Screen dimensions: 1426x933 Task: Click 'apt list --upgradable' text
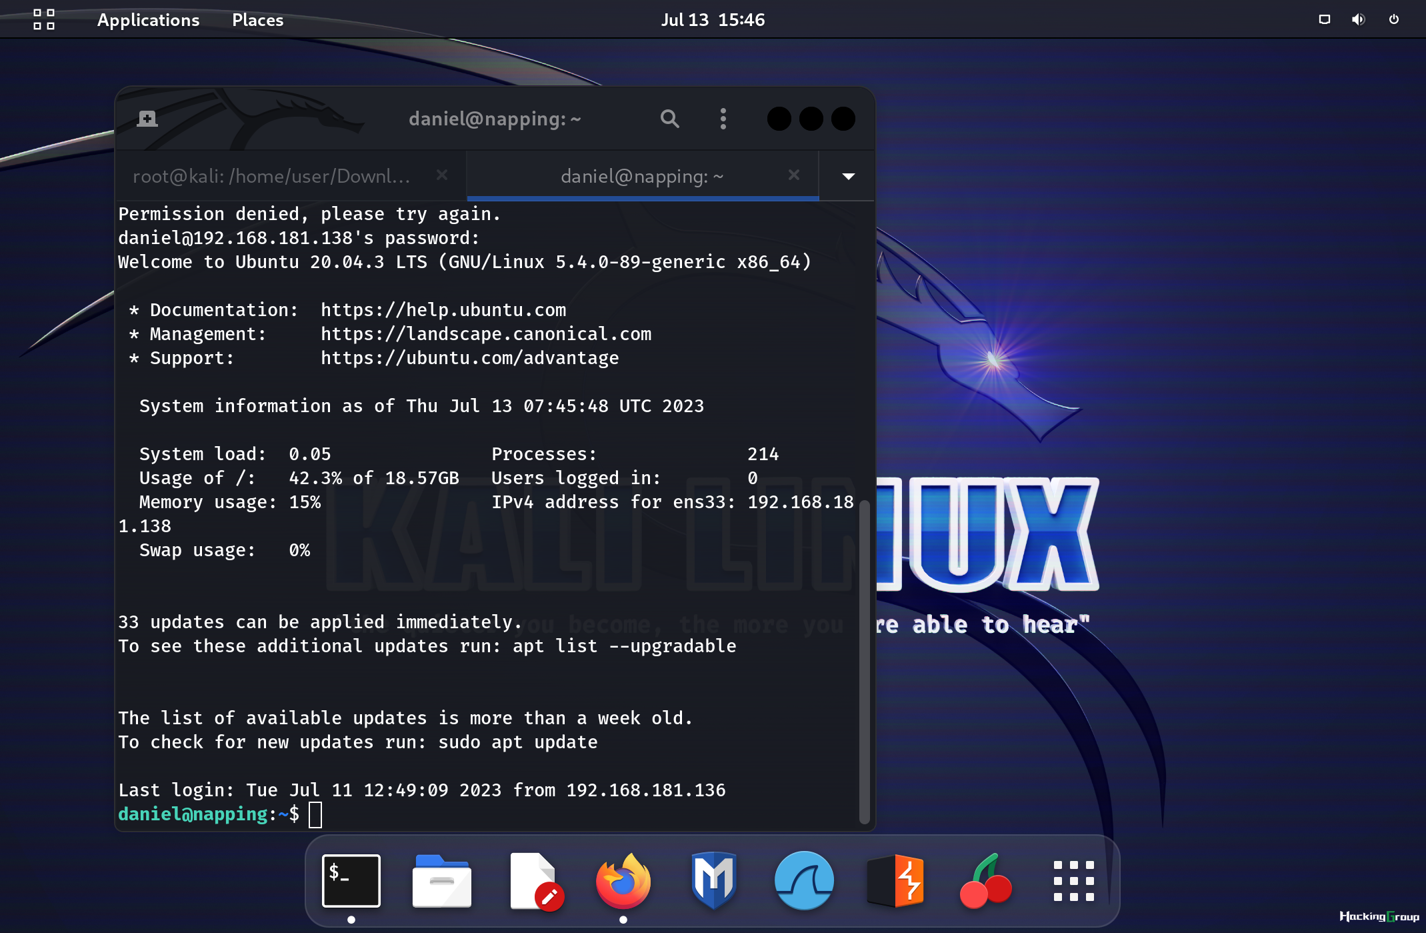625,646
